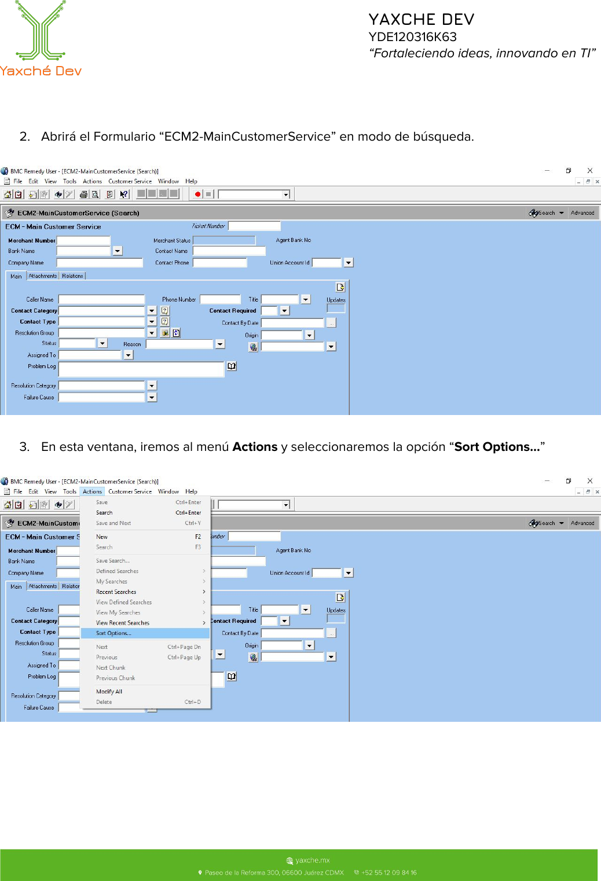Select New (F2) in Actions menu
Viewport: 601px width, 881px height.
[145, 537]
